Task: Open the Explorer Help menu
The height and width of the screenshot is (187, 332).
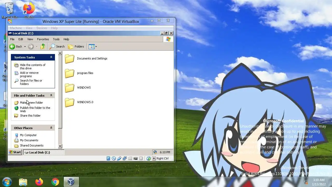Action: click(x=66, y=39)
